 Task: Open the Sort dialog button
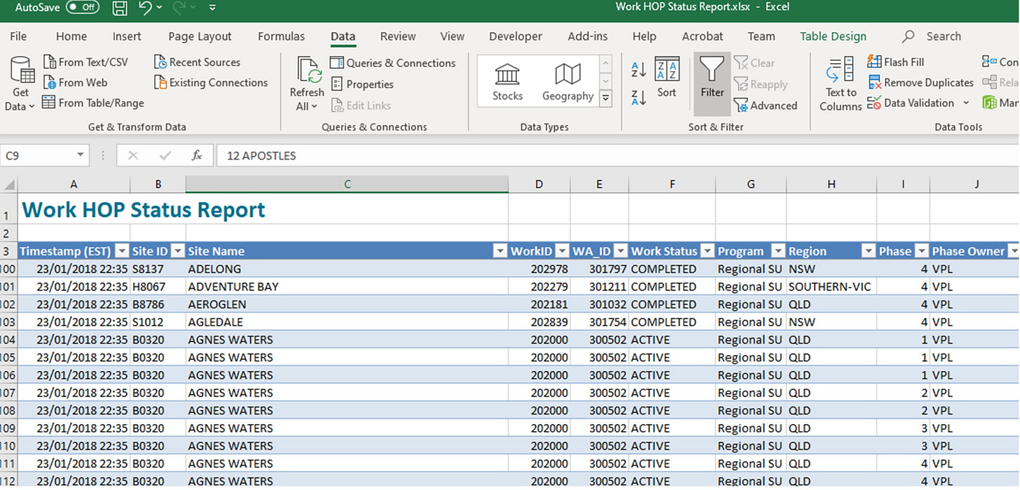[x=667, y=78]
